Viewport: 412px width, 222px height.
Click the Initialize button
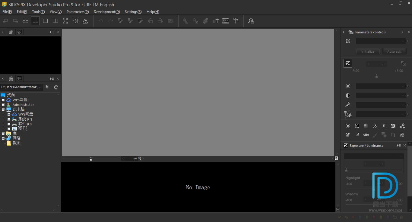[368, 51]
